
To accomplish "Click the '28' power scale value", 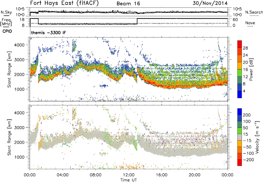I will (245, 48).
